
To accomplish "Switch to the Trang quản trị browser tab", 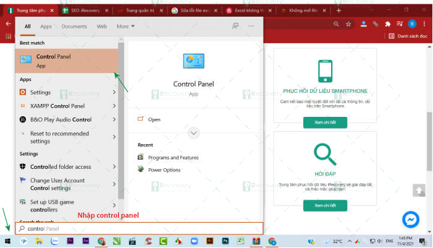I will [140, 11].
